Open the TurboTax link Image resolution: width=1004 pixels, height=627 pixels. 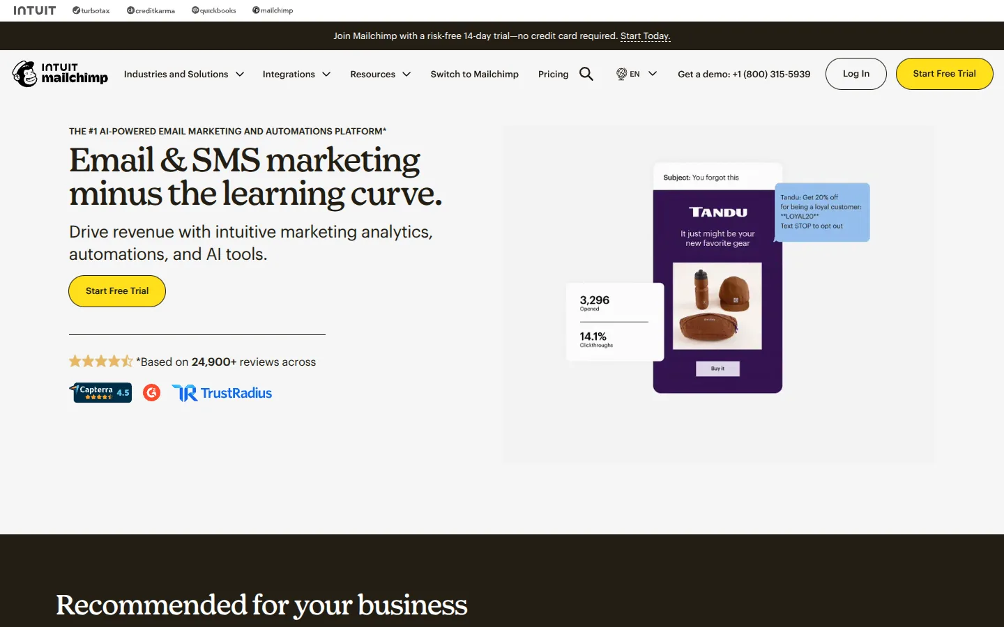[91, 10]
